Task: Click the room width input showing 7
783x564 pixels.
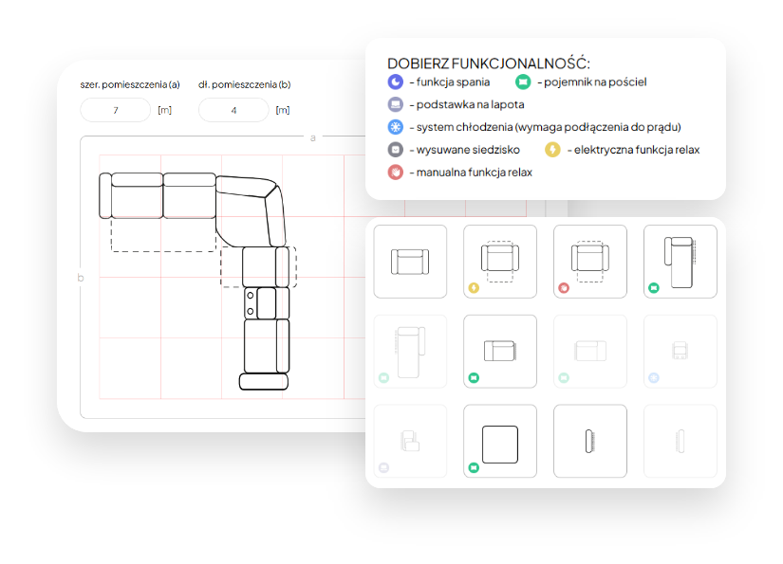Action: (116, 110)
